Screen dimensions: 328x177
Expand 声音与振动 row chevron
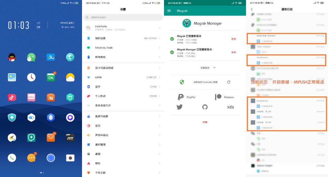160,135
